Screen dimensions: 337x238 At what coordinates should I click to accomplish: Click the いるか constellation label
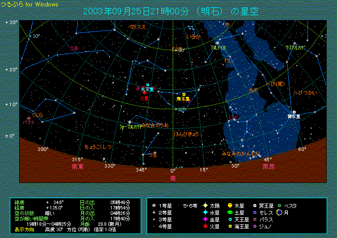click(x=194, y=36)
